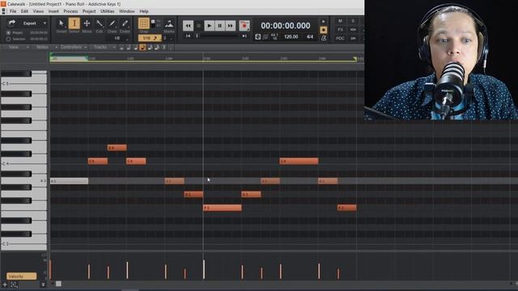Open the Help menu
The width and height of the screenshot is (518, 291).
pos(144,11)
